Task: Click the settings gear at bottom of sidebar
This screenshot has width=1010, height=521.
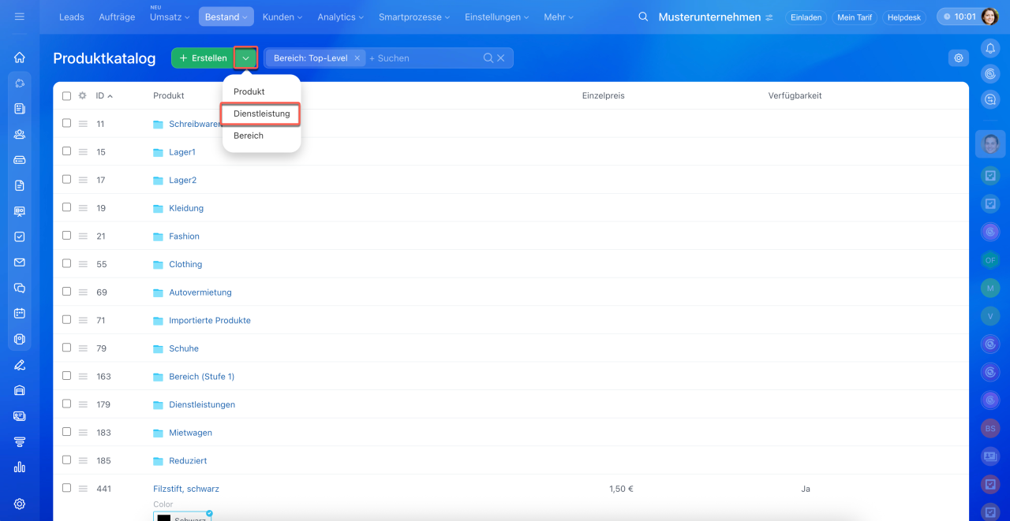Action: click(20, 504)
